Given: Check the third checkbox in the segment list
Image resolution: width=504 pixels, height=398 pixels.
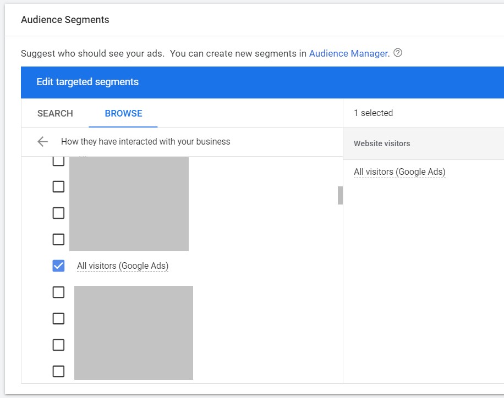Looking at the screenshot, I should [x=58, y=213].
